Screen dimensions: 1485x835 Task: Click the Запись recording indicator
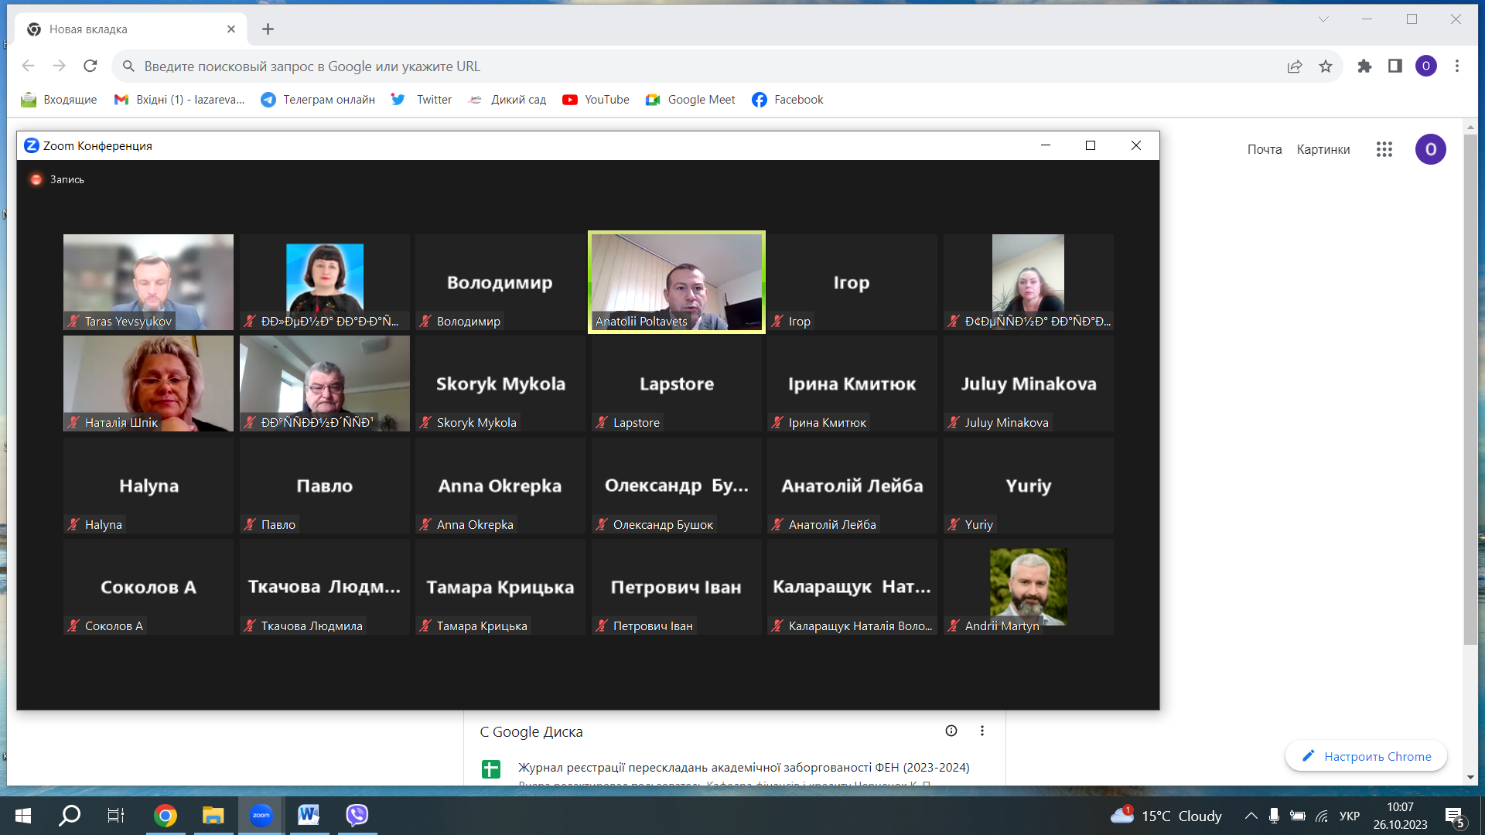(x=57, y=179)
